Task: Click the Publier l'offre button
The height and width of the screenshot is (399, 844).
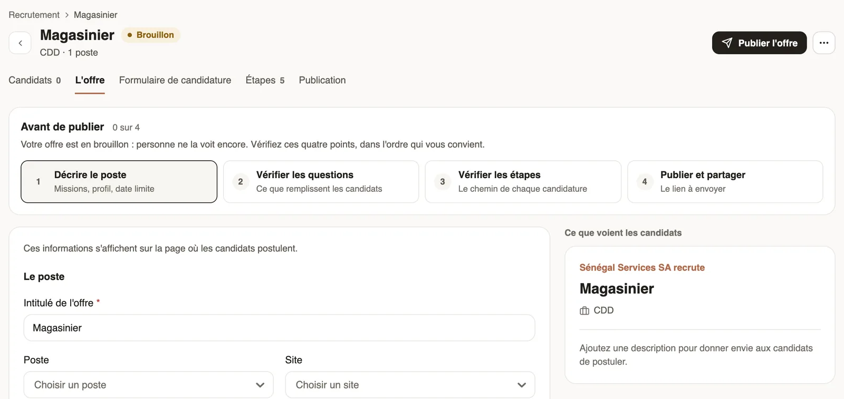Action: (759, 43)
